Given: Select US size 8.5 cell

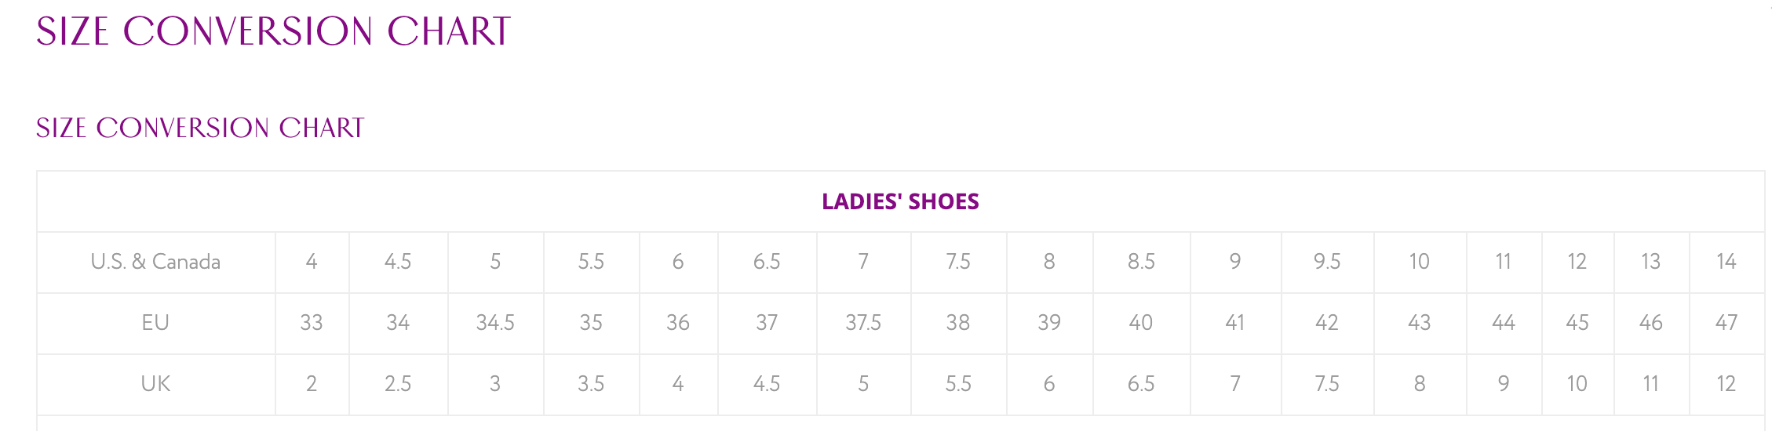Looking at the screenshot, I should pos(1141,262).
